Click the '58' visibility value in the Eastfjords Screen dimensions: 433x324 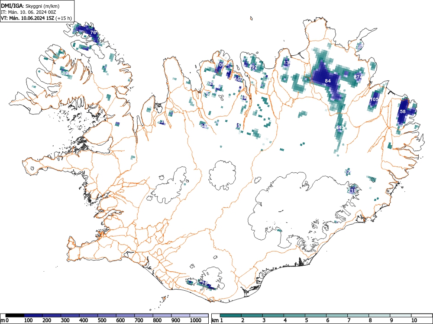(x=403, y=111)
